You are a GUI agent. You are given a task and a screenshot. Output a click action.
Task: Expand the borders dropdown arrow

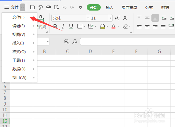point(84,27)
